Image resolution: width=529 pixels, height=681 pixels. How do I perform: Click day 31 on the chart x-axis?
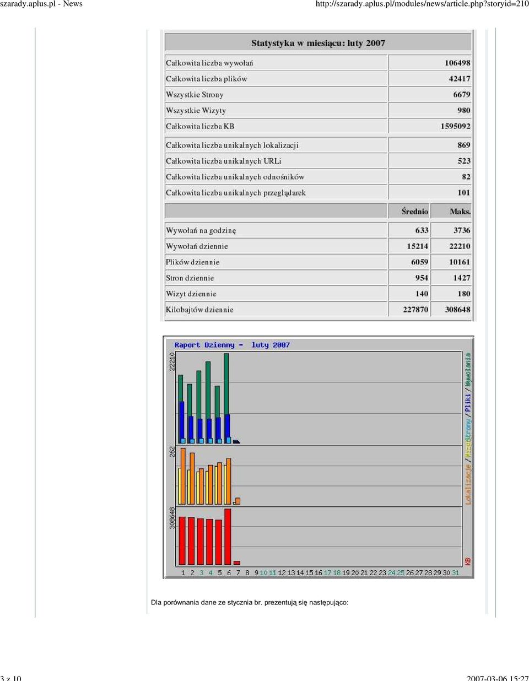(x=456, y=573)
